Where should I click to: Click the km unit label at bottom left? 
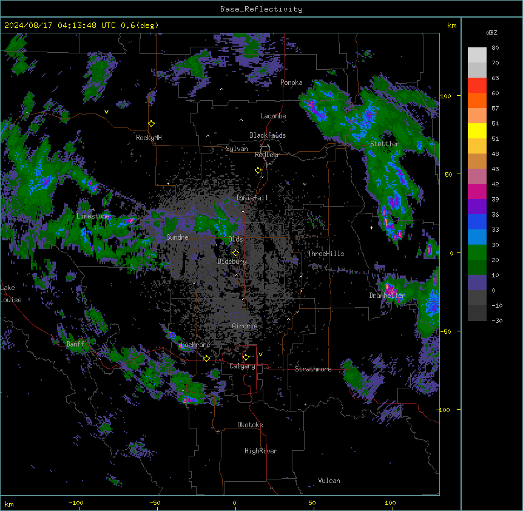[9, 504]
